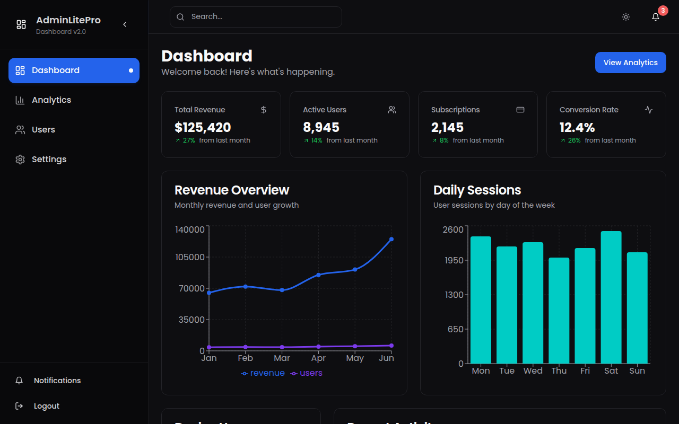Viewport: 679px width, 424px height.
Task: Click the sidebar Notifications bell icon
Action: [x=19, y=381]
